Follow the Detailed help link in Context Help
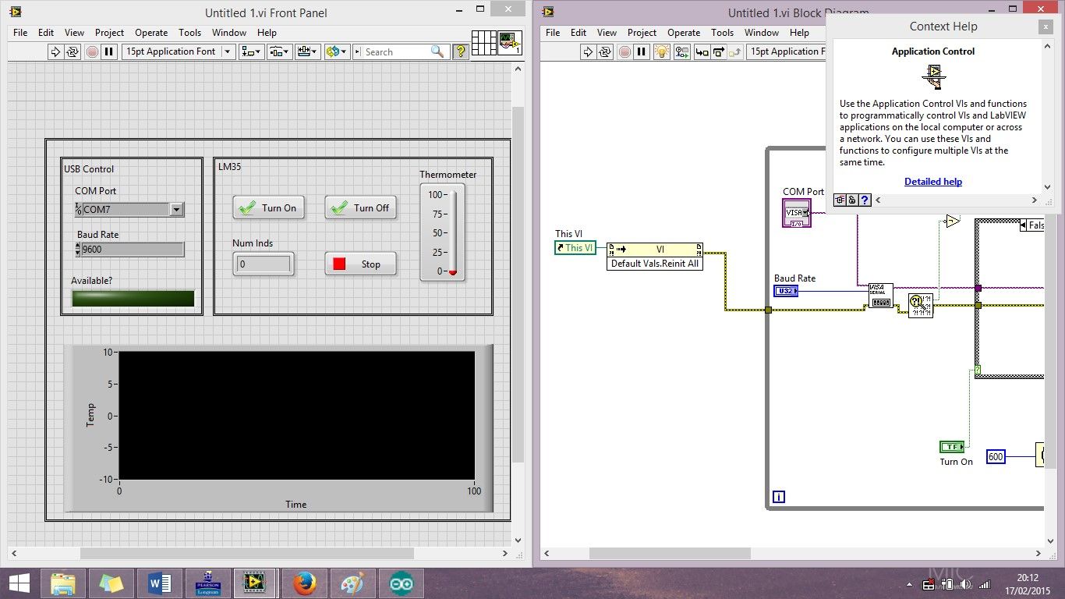This screenshot has width=1065, height=599. point(932,182)
